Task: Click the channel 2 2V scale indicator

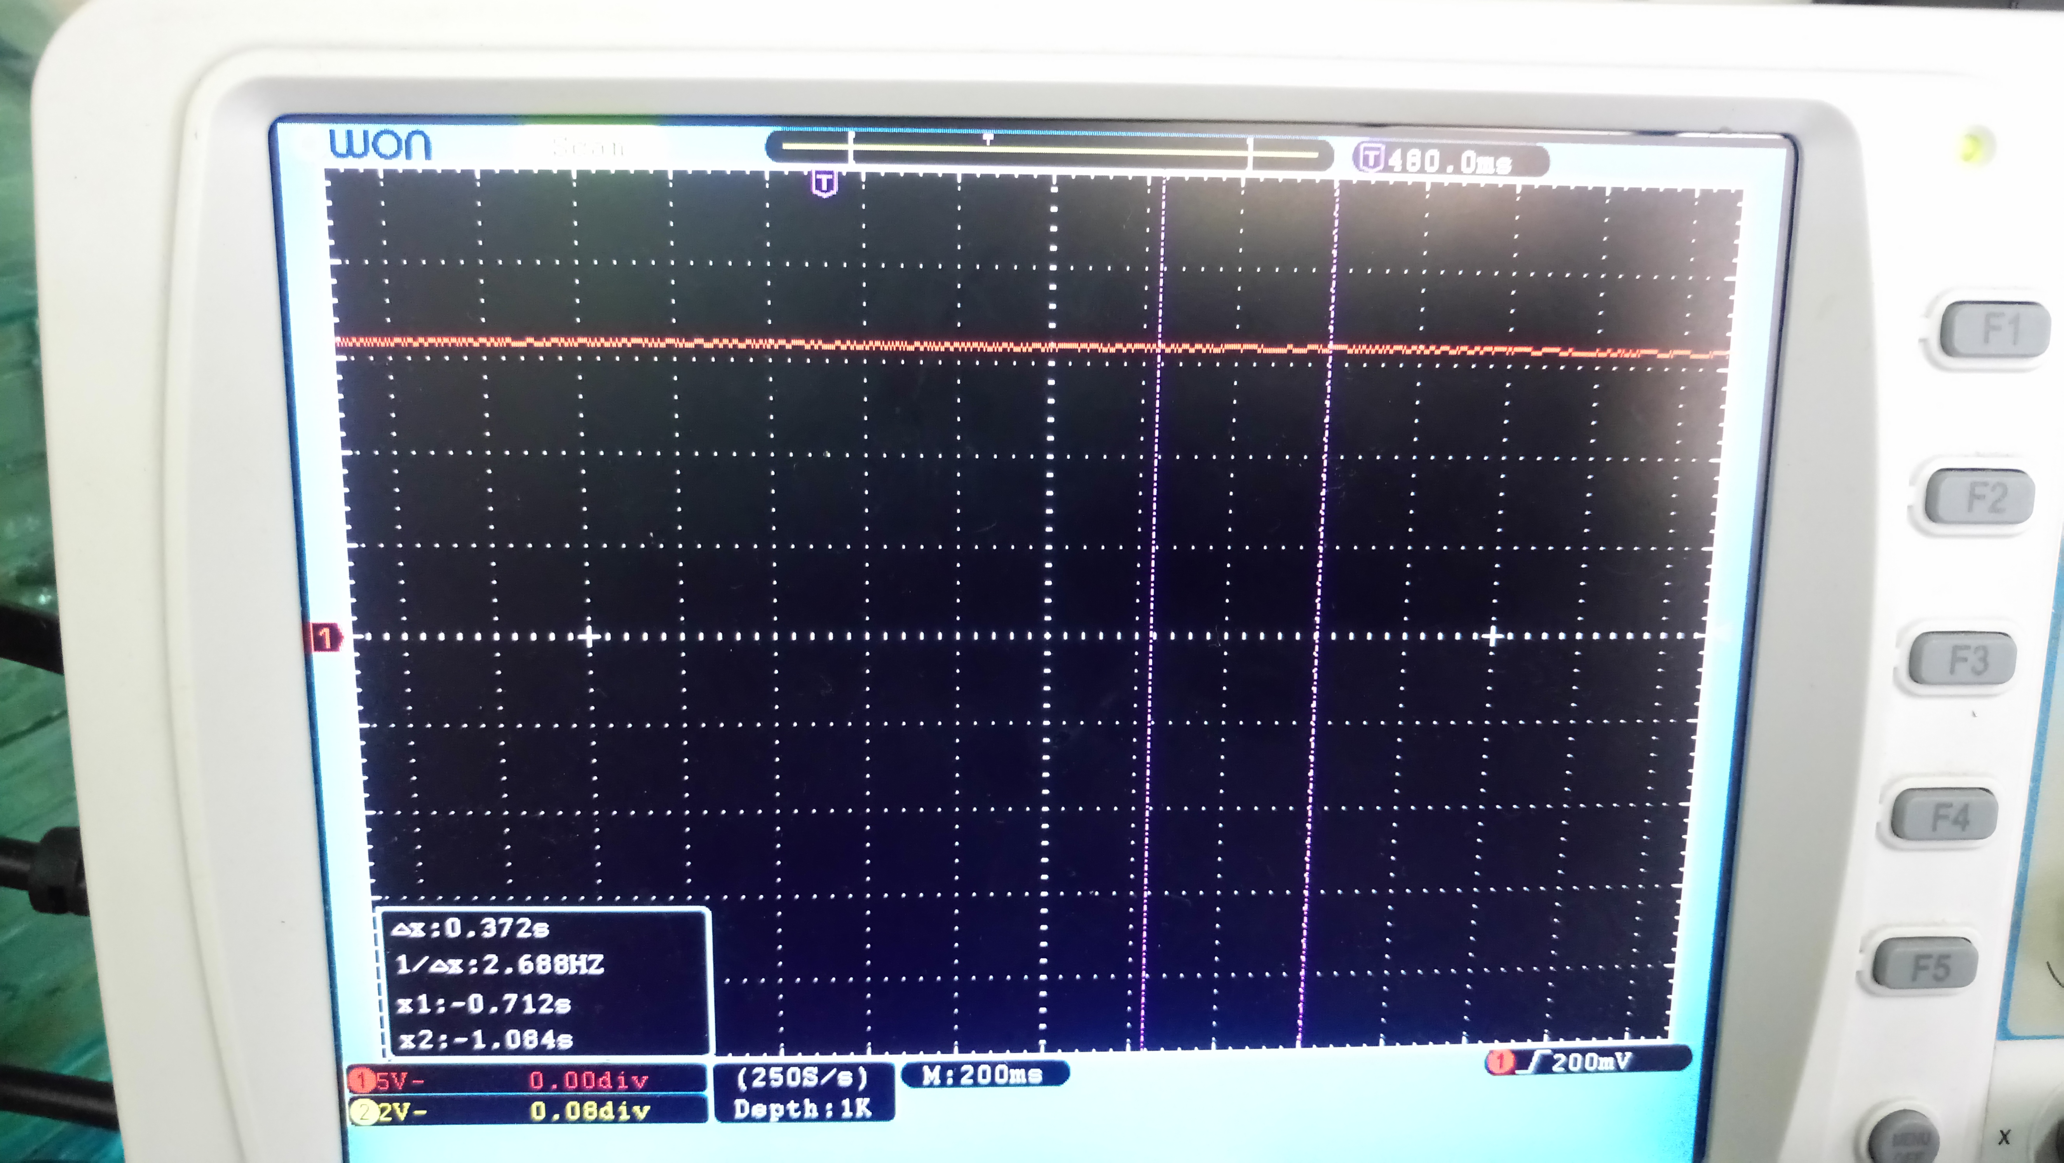Action: coord(390,1112)
